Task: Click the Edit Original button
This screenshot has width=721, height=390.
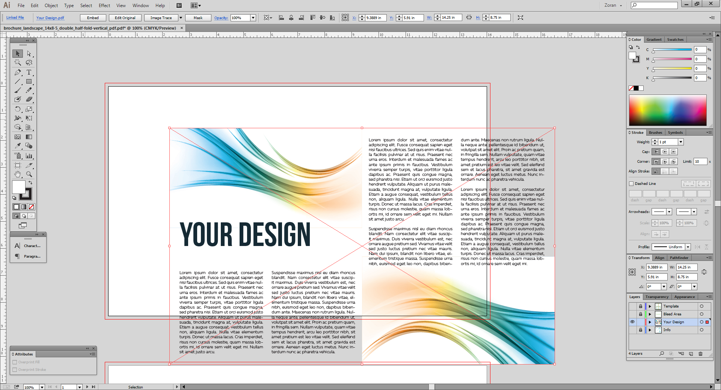Action: tap(125, 18)
